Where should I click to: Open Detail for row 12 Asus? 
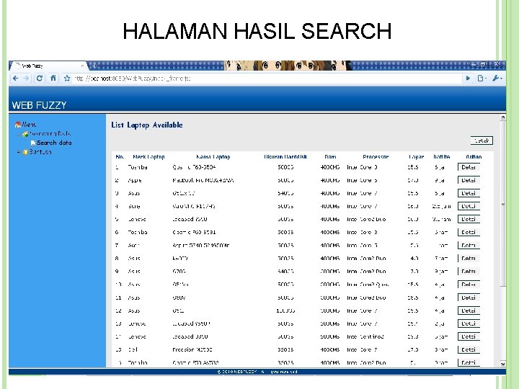point(469,310)
